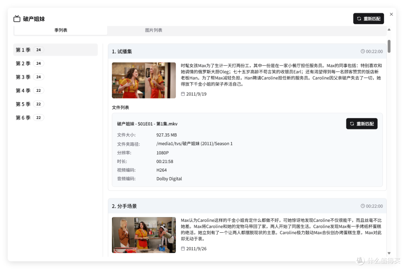Click the air date 2011/9/19
The height and width of the screenshot is (269, 404).
coord(196,94)
